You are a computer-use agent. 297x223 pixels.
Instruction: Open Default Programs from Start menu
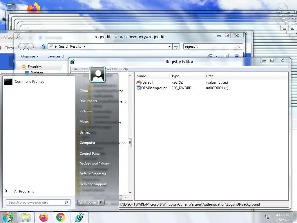point(93,174)
